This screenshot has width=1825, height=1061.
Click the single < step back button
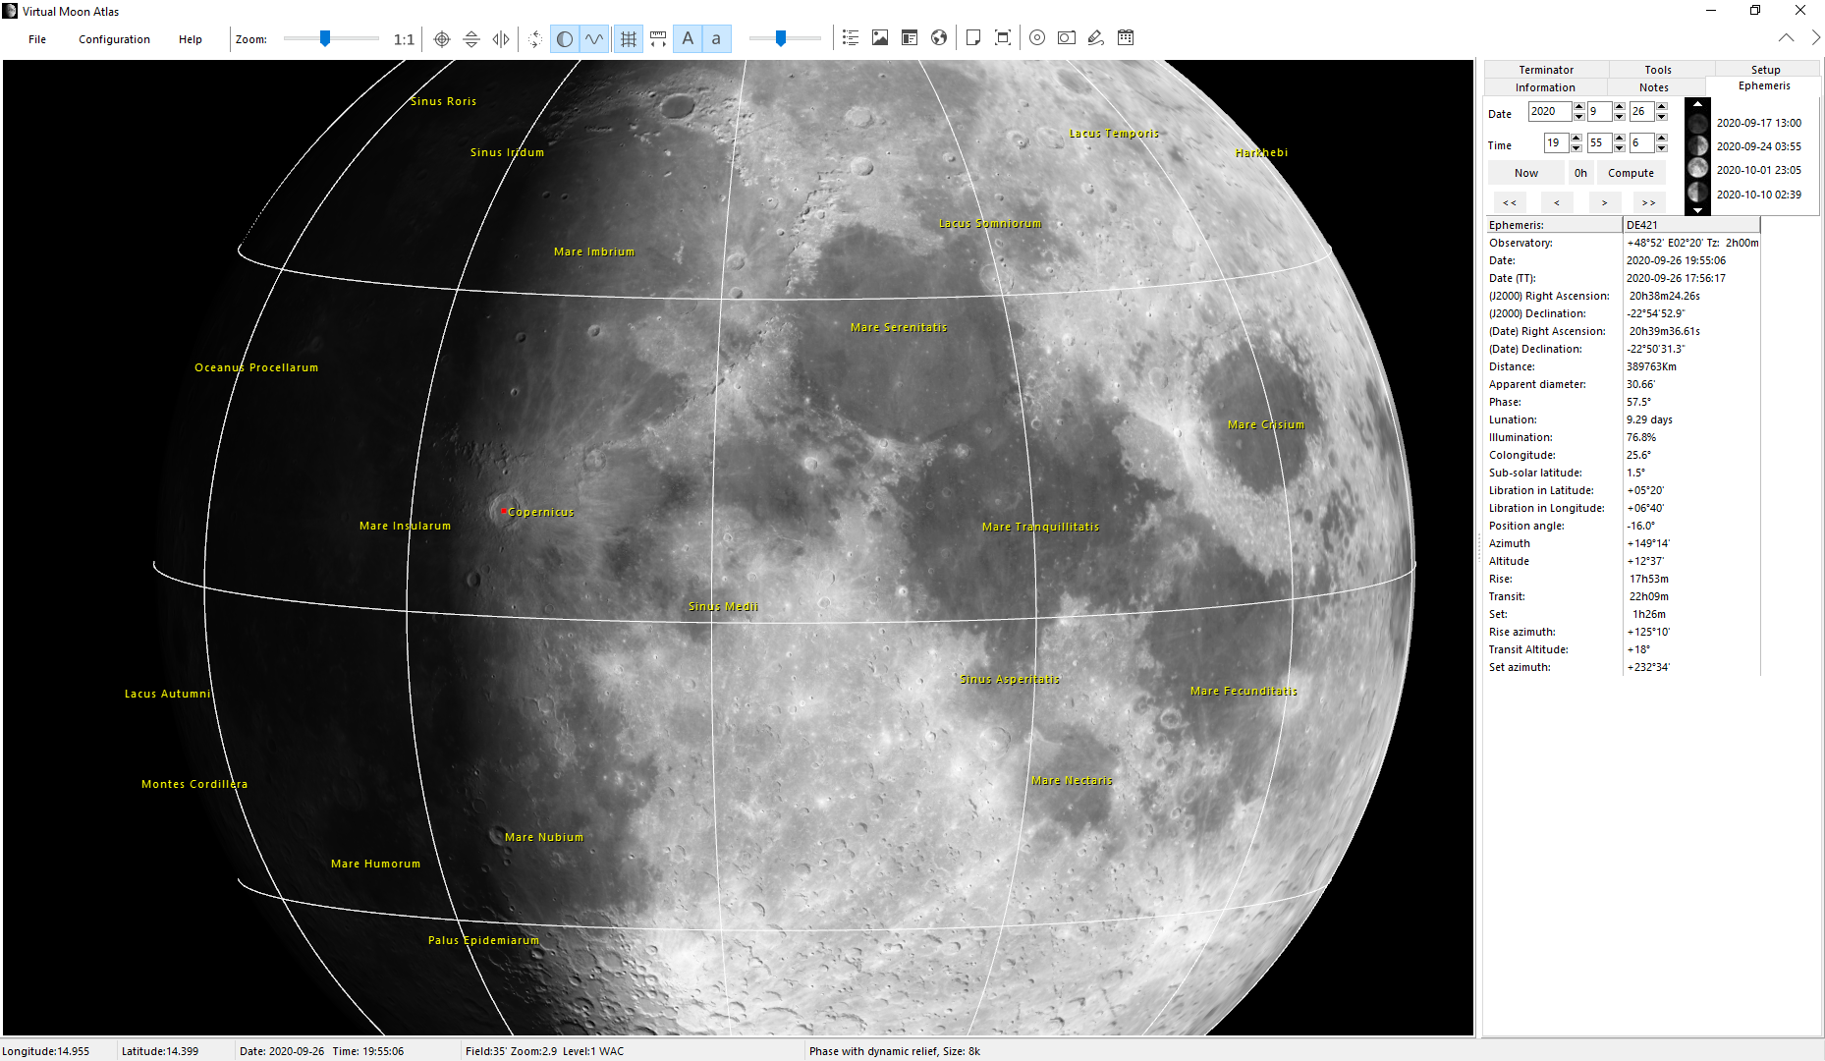tap(1557, 202)
